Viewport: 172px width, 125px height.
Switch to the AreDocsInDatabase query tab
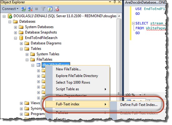pyautogui.click(x=145, y=2)
